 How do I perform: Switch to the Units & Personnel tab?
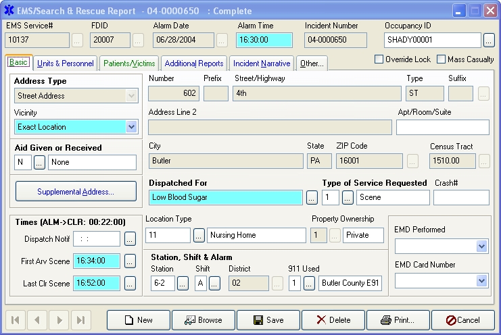click(x=66, y=63)
